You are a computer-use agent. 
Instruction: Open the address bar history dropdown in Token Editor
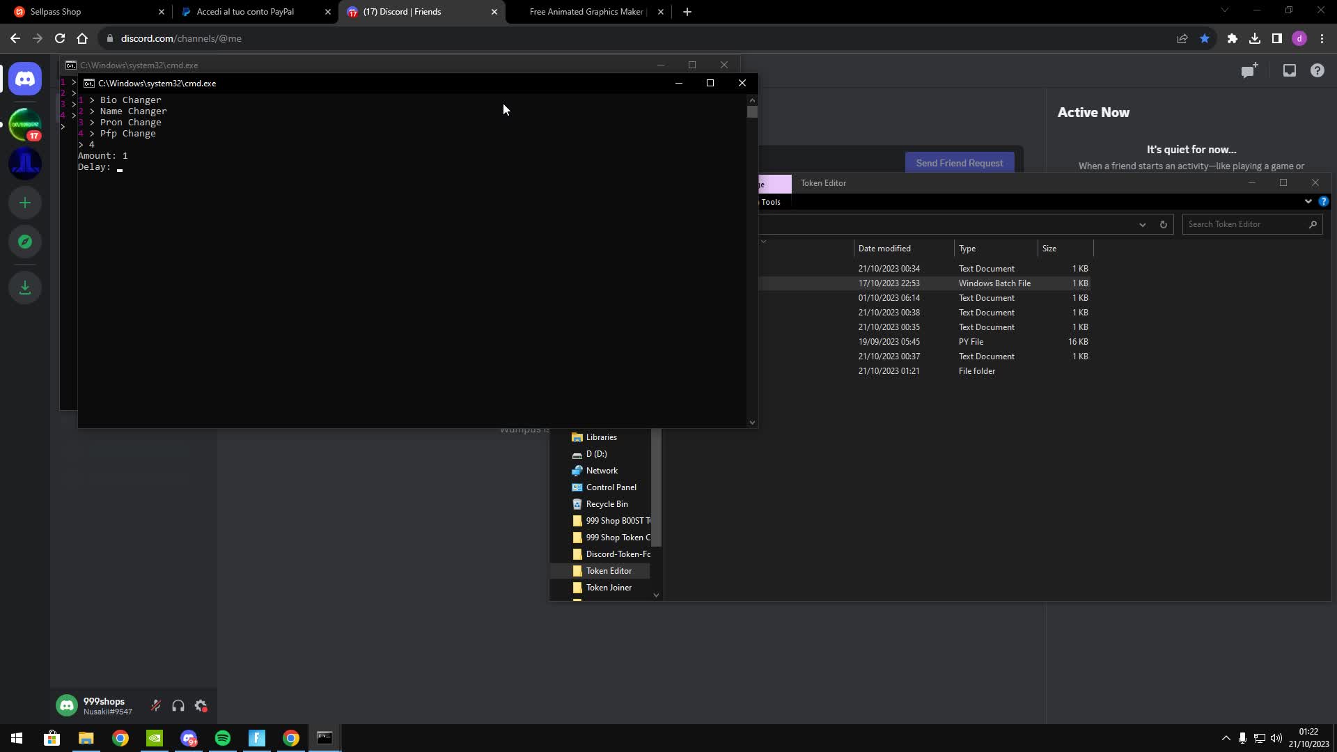tap(1142, 224)
